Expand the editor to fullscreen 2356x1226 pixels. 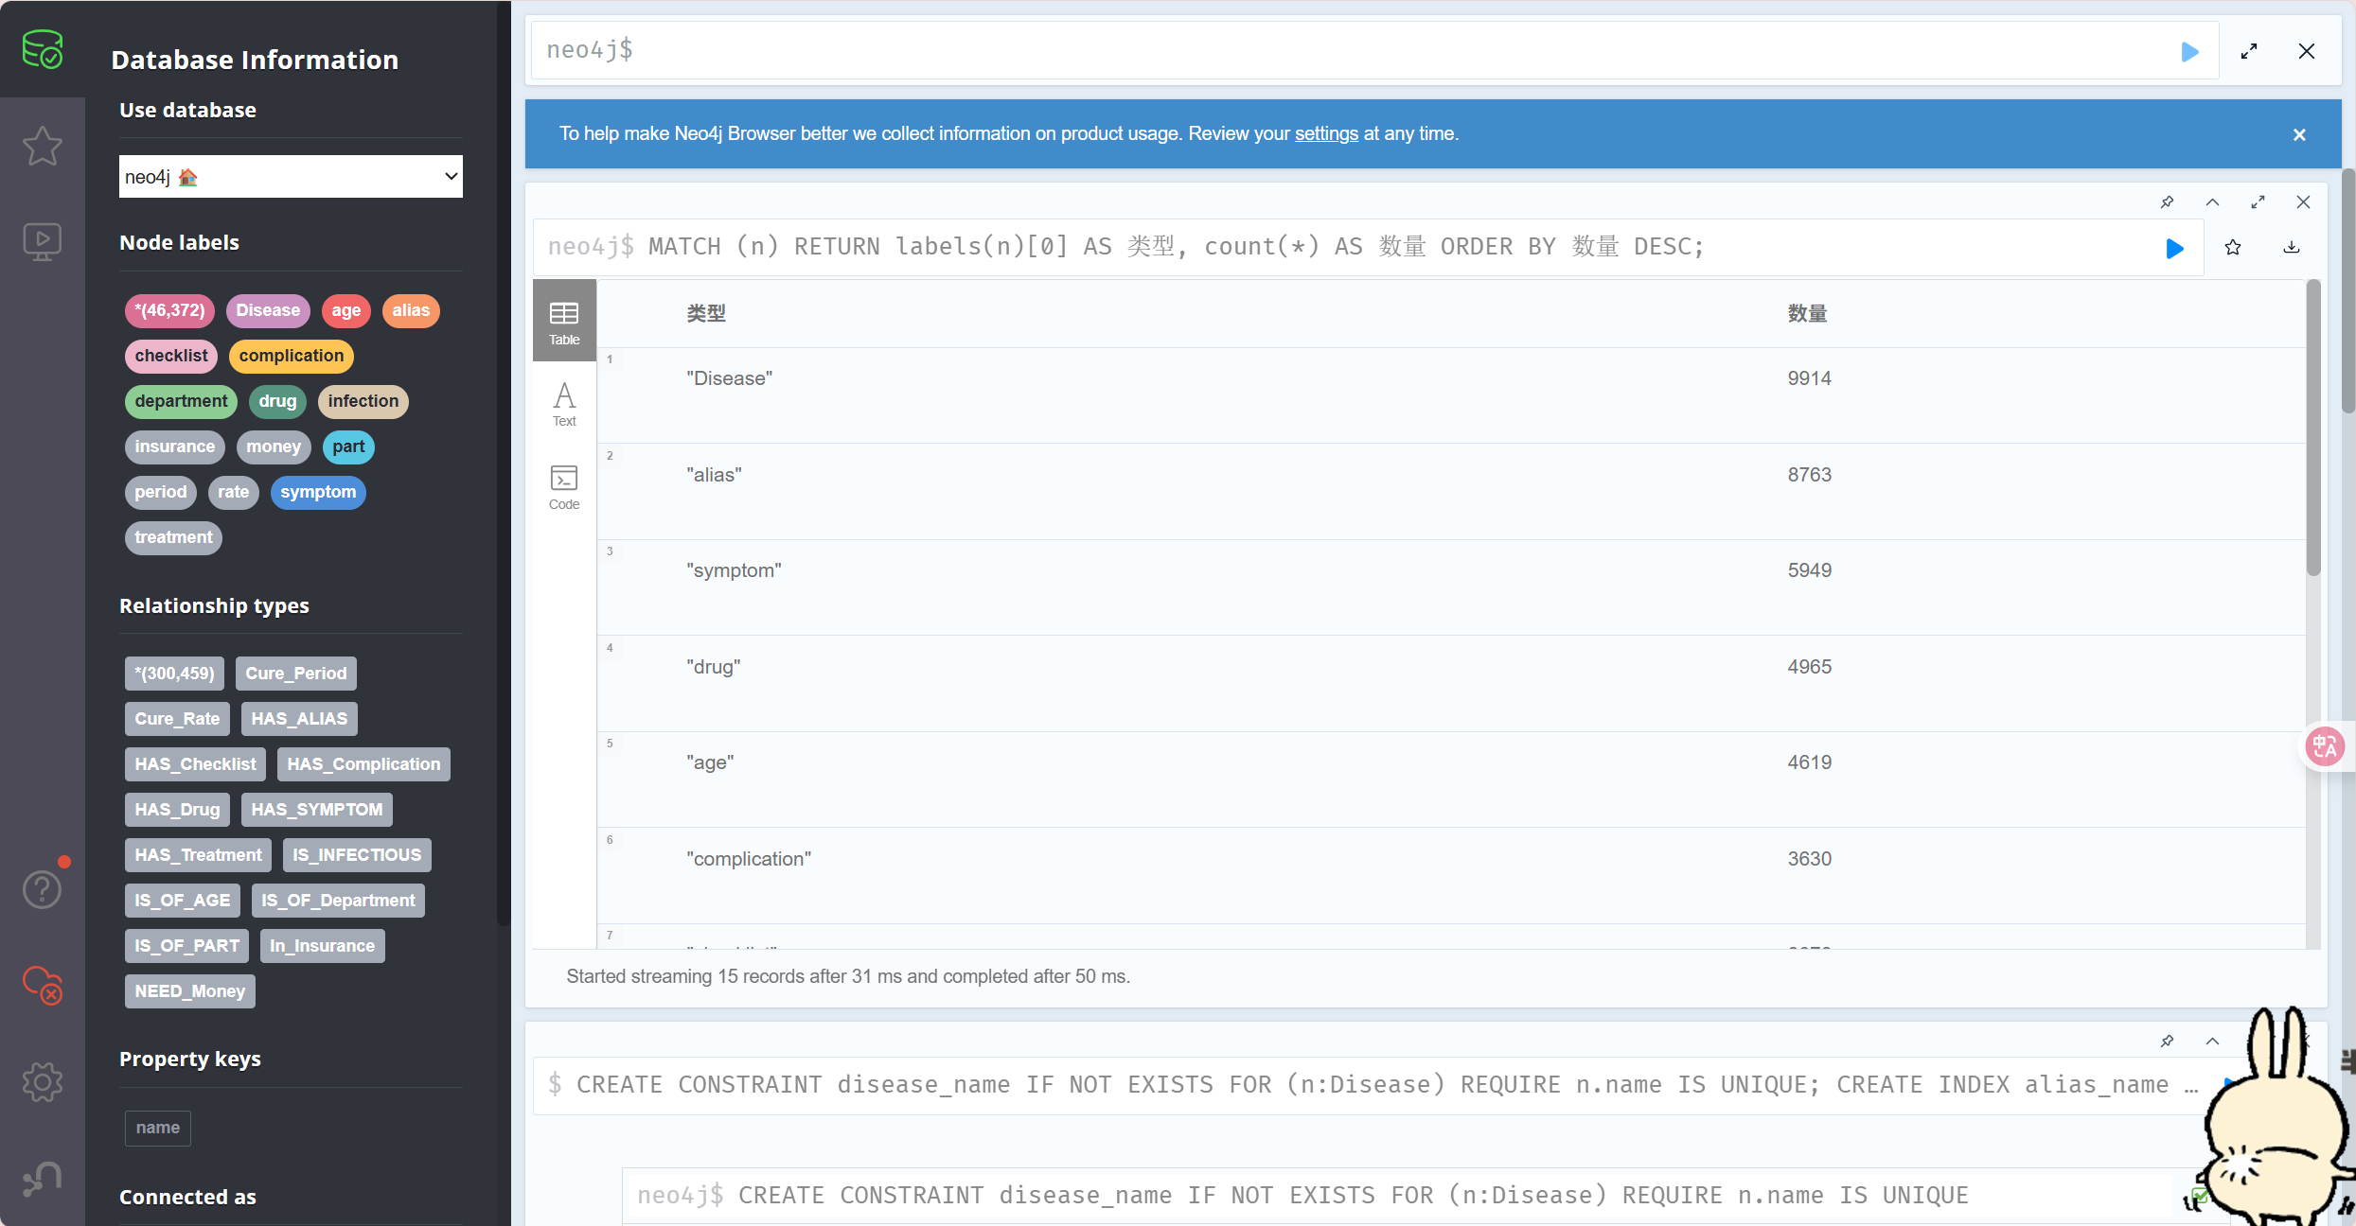2249,51
